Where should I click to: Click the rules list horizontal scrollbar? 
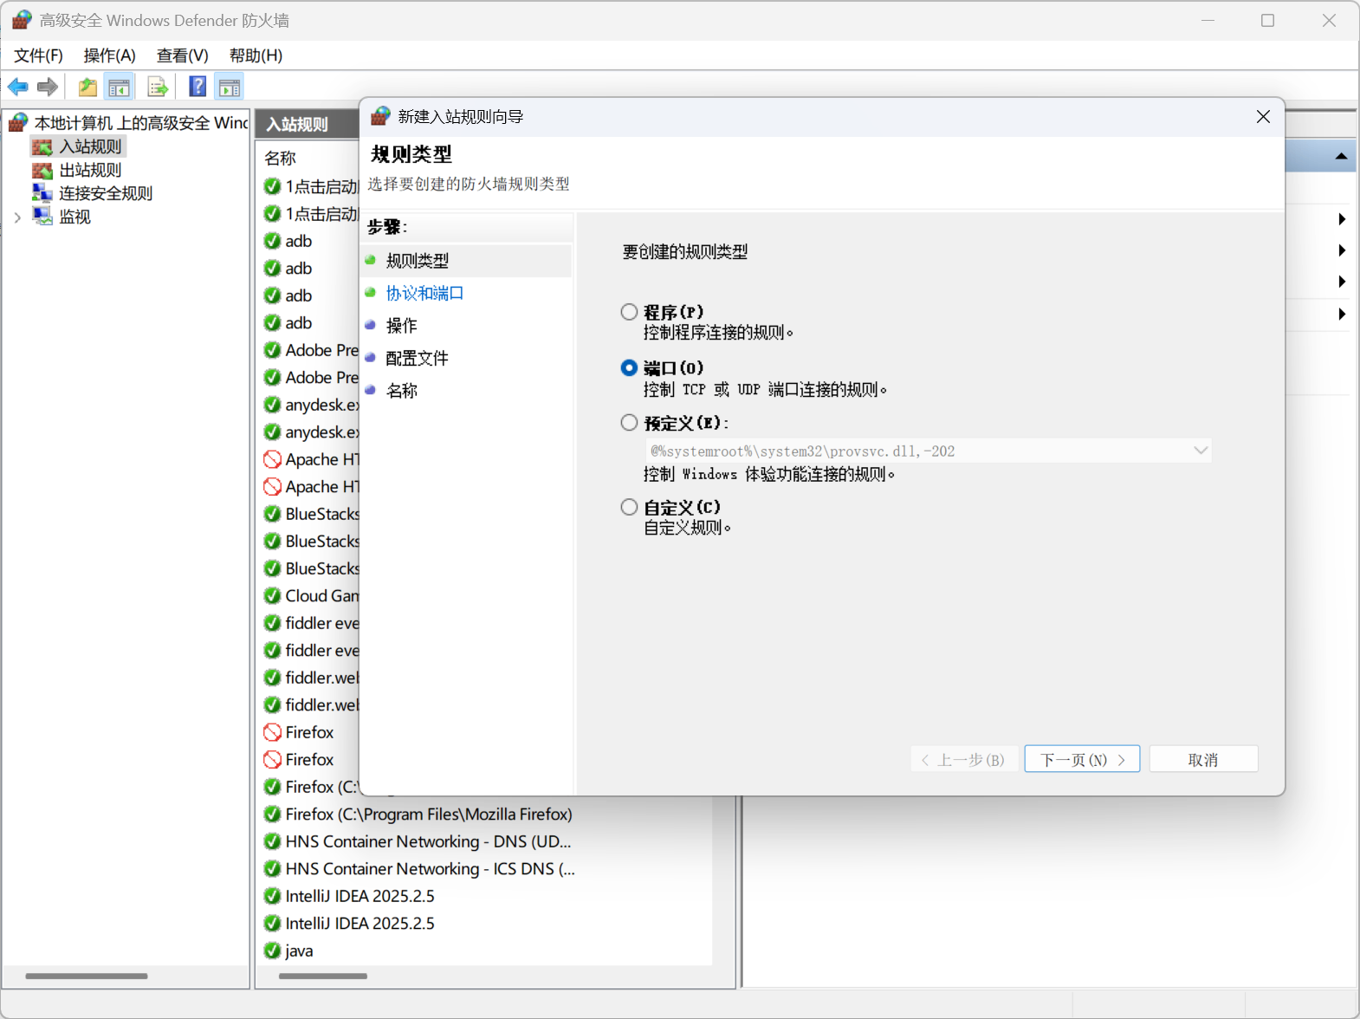pyautogui.click(x=323, y=976)
